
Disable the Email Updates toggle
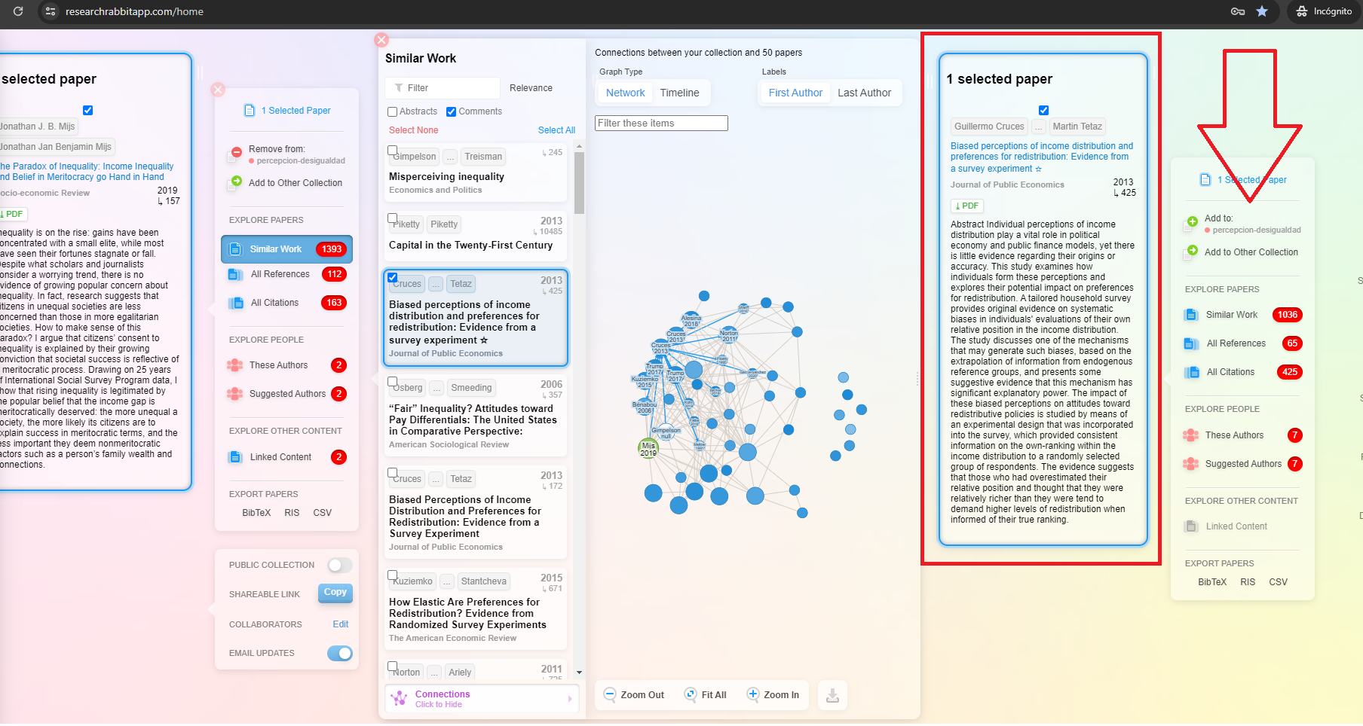tap(339, 653)
